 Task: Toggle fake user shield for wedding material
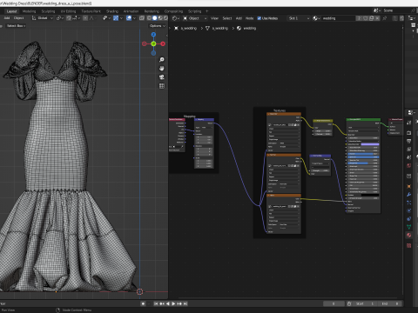tap(366, 18)
